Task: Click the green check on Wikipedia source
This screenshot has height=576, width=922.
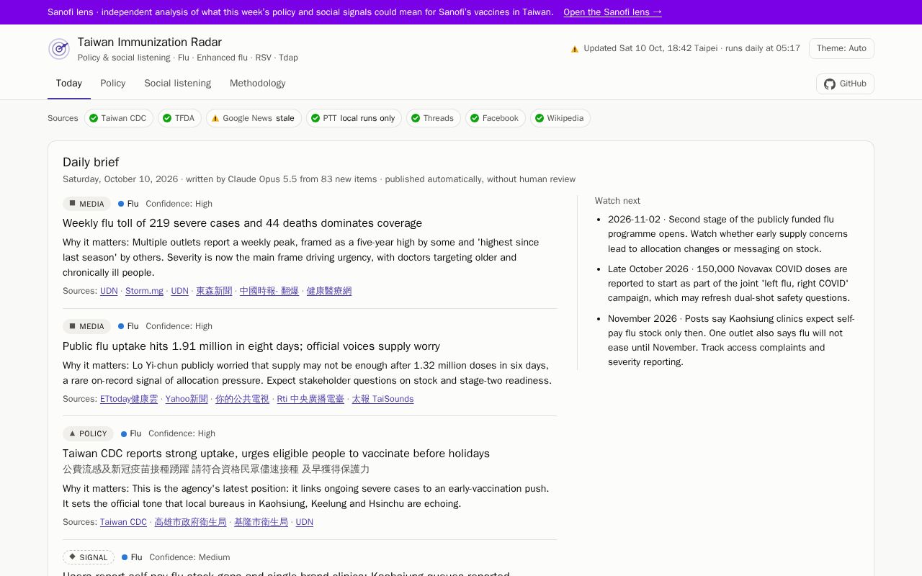Action: [x=540, y=118]
